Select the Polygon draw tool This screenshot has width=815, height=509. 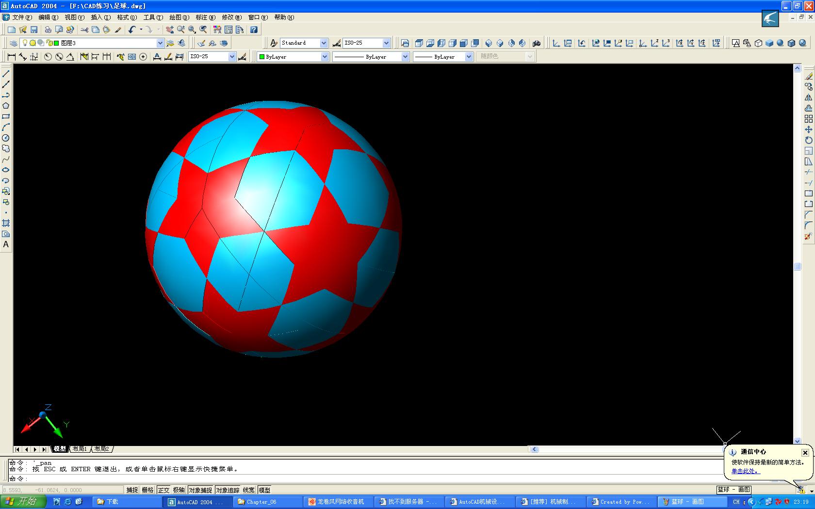6,106
